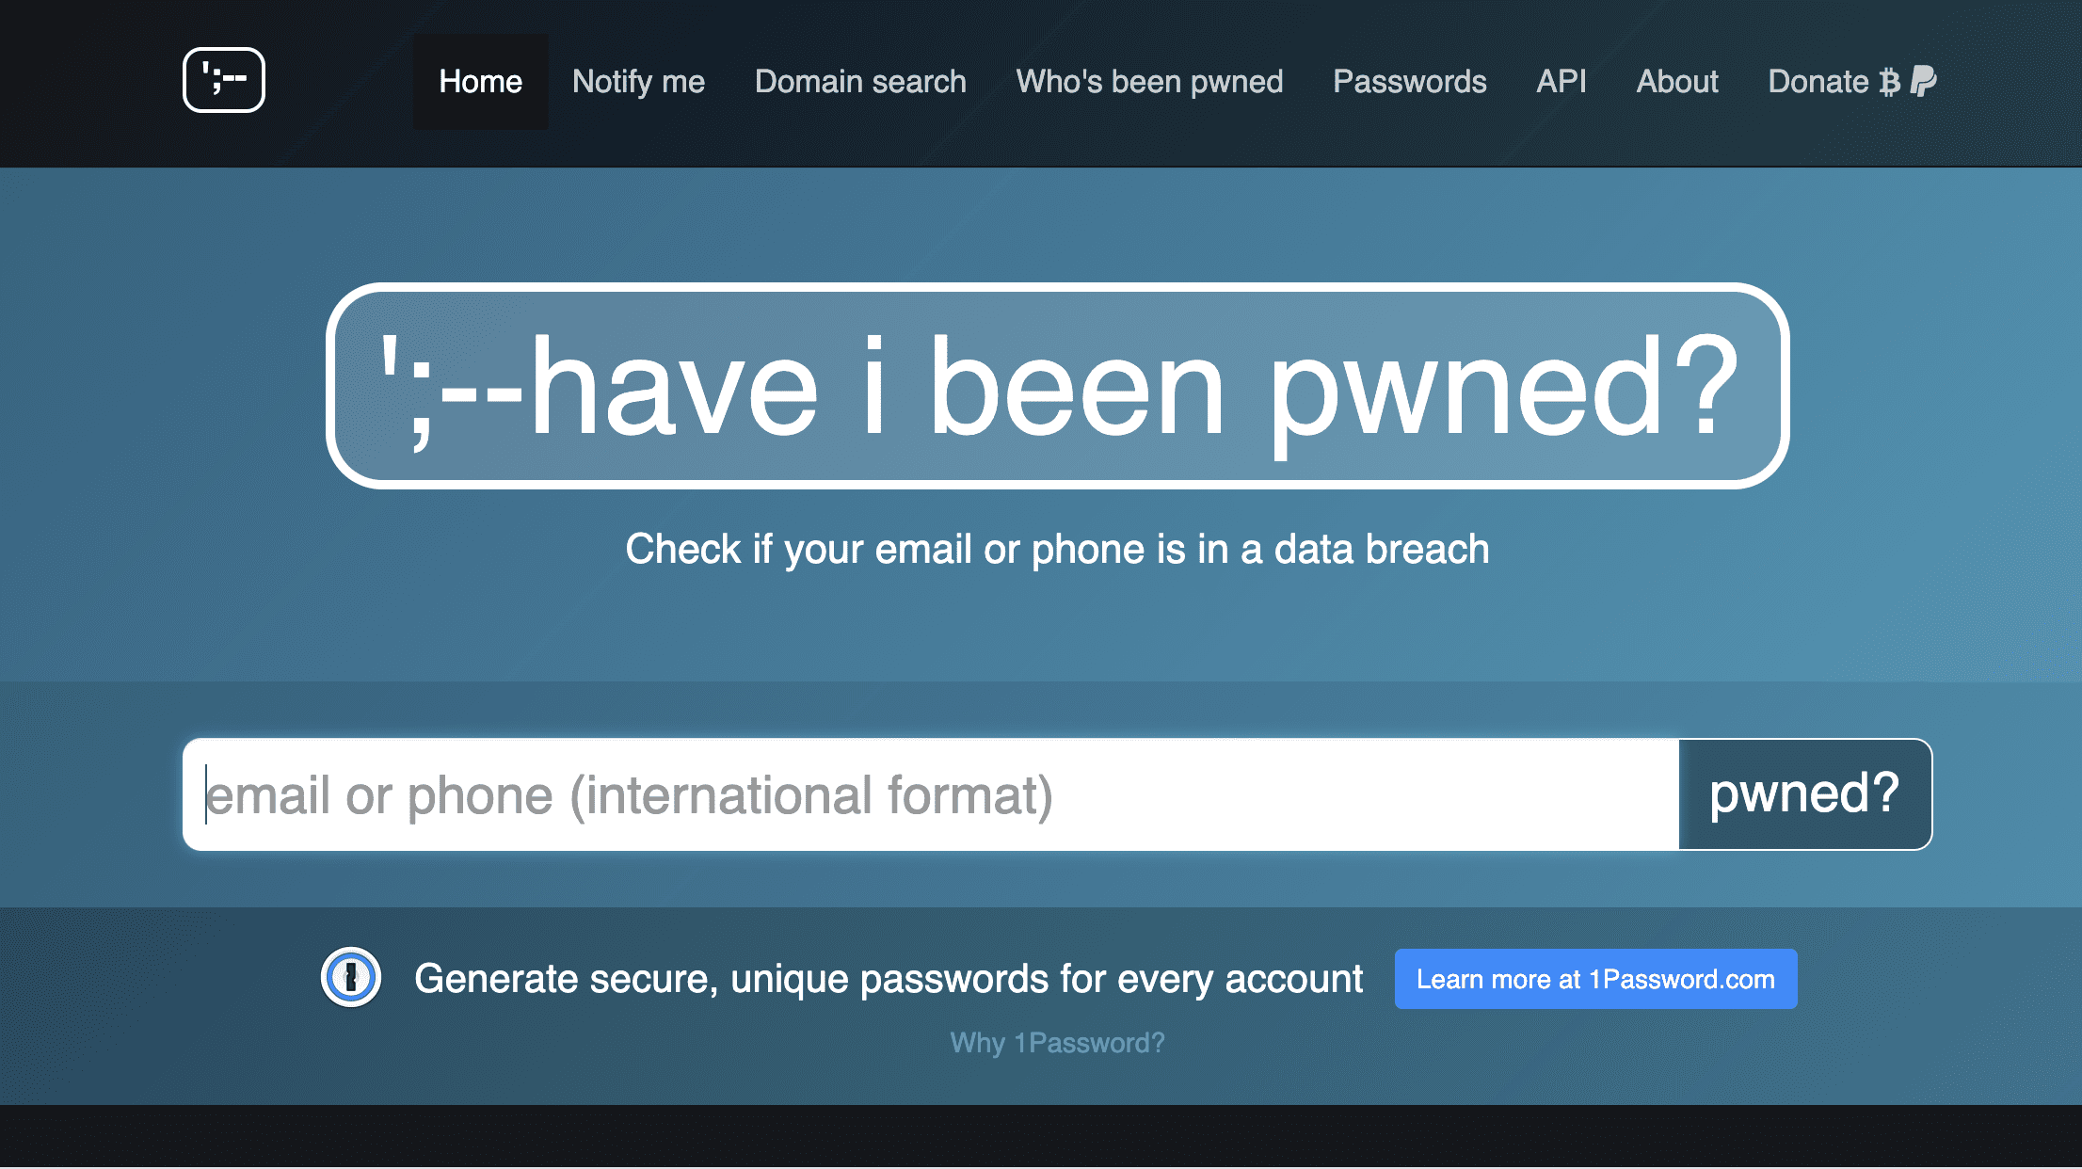Click the 'Check if your email or phone' tagline
The height and width of the screenshot is (1169, 2082).
1057,549
